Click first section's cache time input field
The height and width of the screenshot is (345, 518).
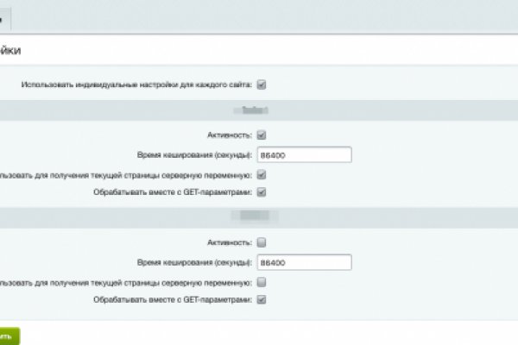click(304, 154)
